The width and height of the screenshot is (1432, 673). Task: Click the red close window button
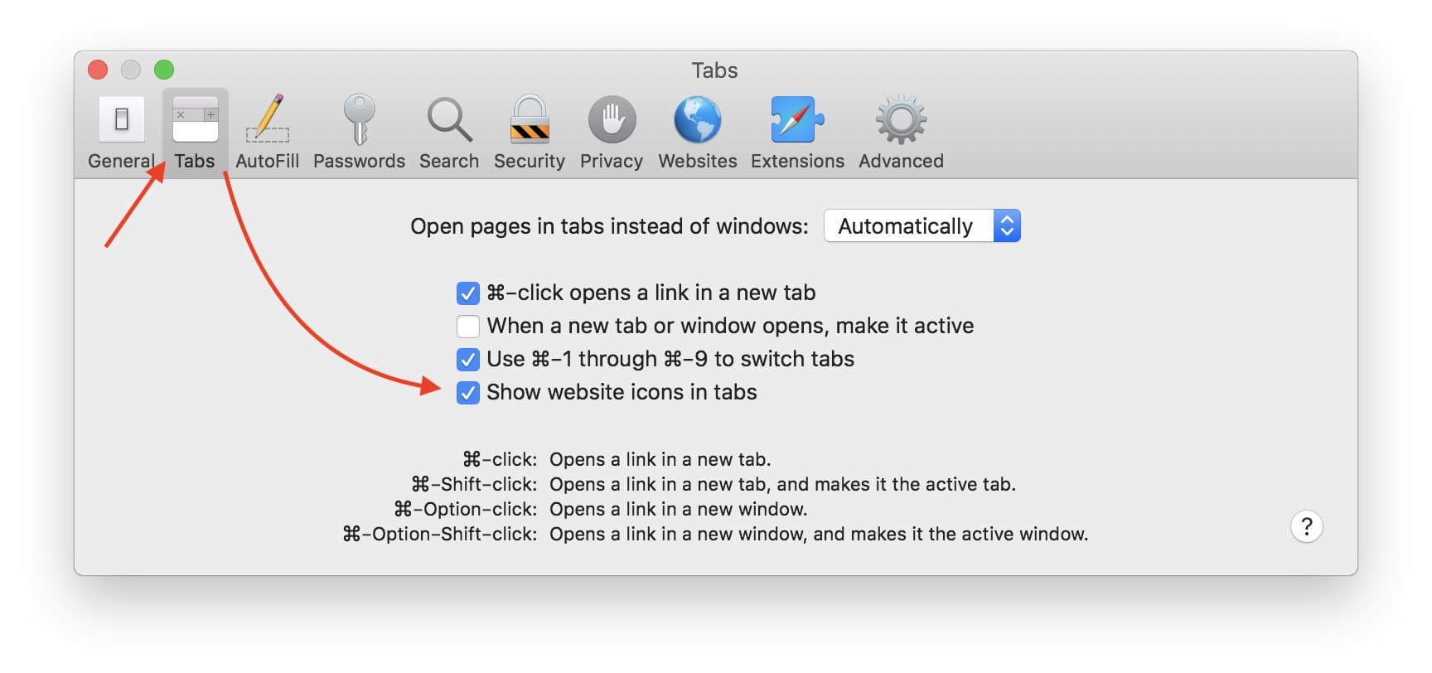[98, 70]
